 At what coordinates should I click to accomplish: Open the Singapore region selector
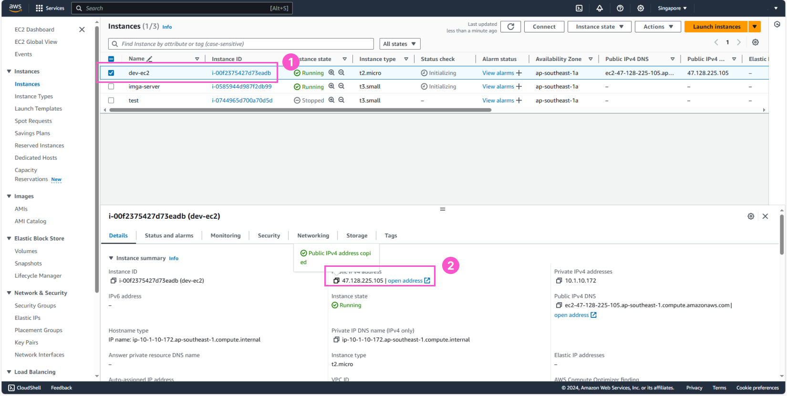(x=672, y=8)
